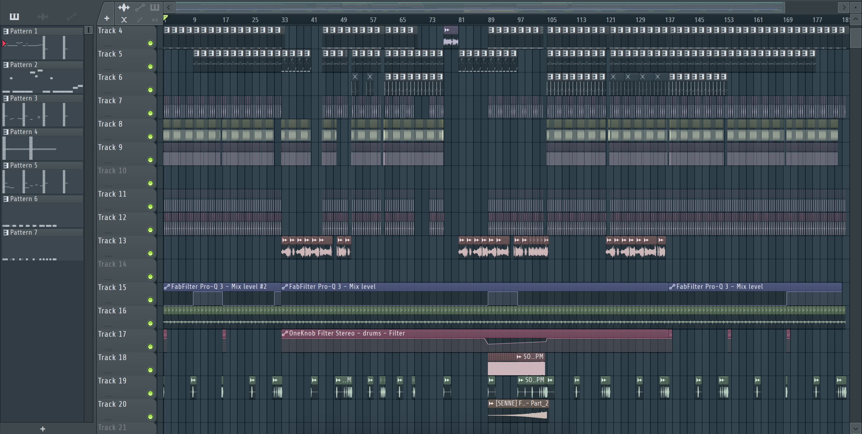Viewport: 862px width, 434px height.
Task: Click the Pattern 6 piano icon in the picker
Action: 6,199
